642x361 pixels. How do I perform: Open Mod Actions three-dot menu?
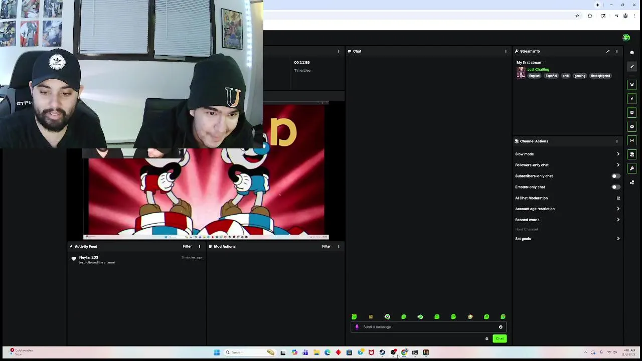[339, 246]
